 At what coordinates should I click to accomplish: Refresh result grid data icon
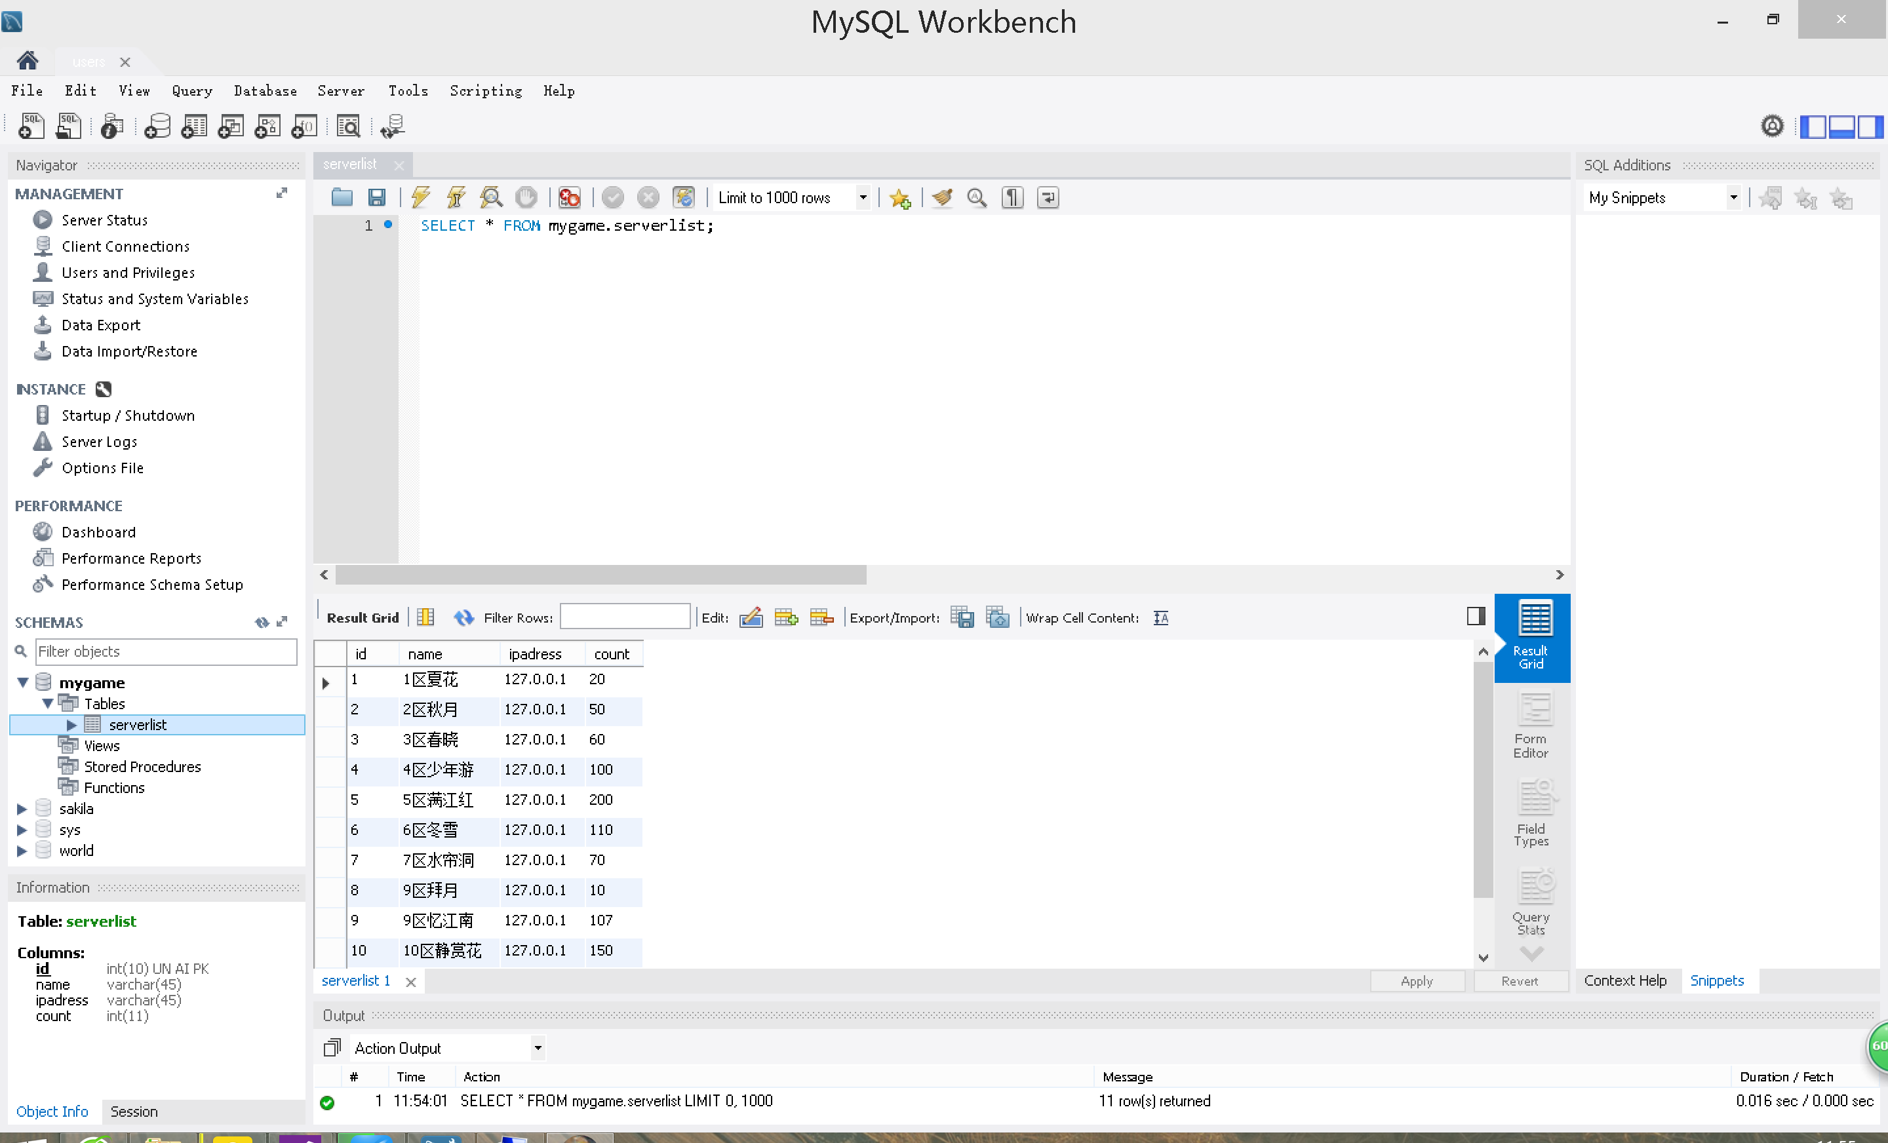pos(463,617)
